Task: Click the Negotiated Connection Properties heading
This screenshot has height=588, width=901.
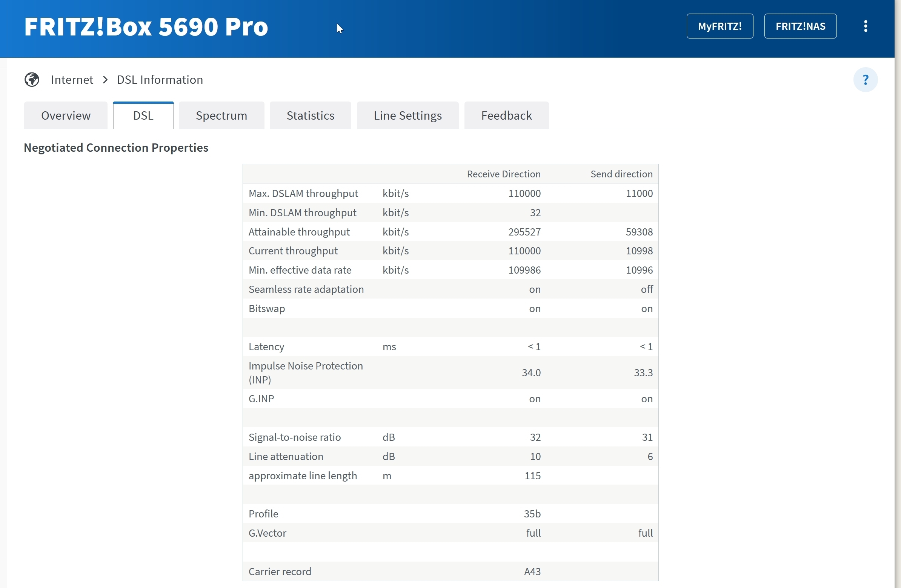Action: point(116,148)
